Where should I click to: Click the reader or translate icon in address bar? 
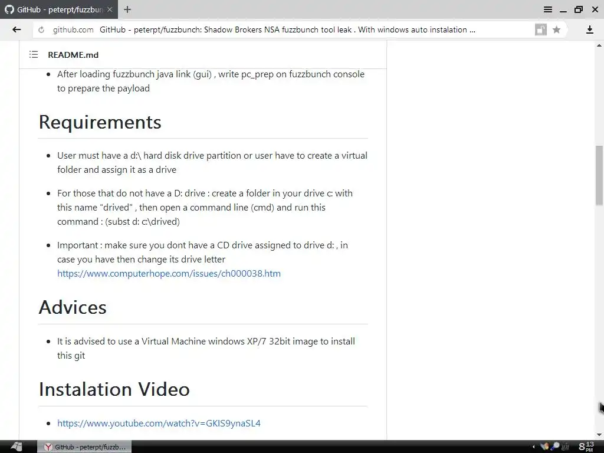(541, 29)
